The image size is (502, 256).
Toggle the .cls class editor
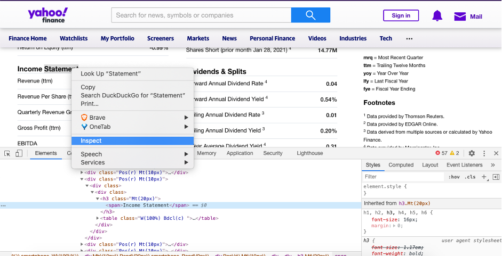pos(471,177)
